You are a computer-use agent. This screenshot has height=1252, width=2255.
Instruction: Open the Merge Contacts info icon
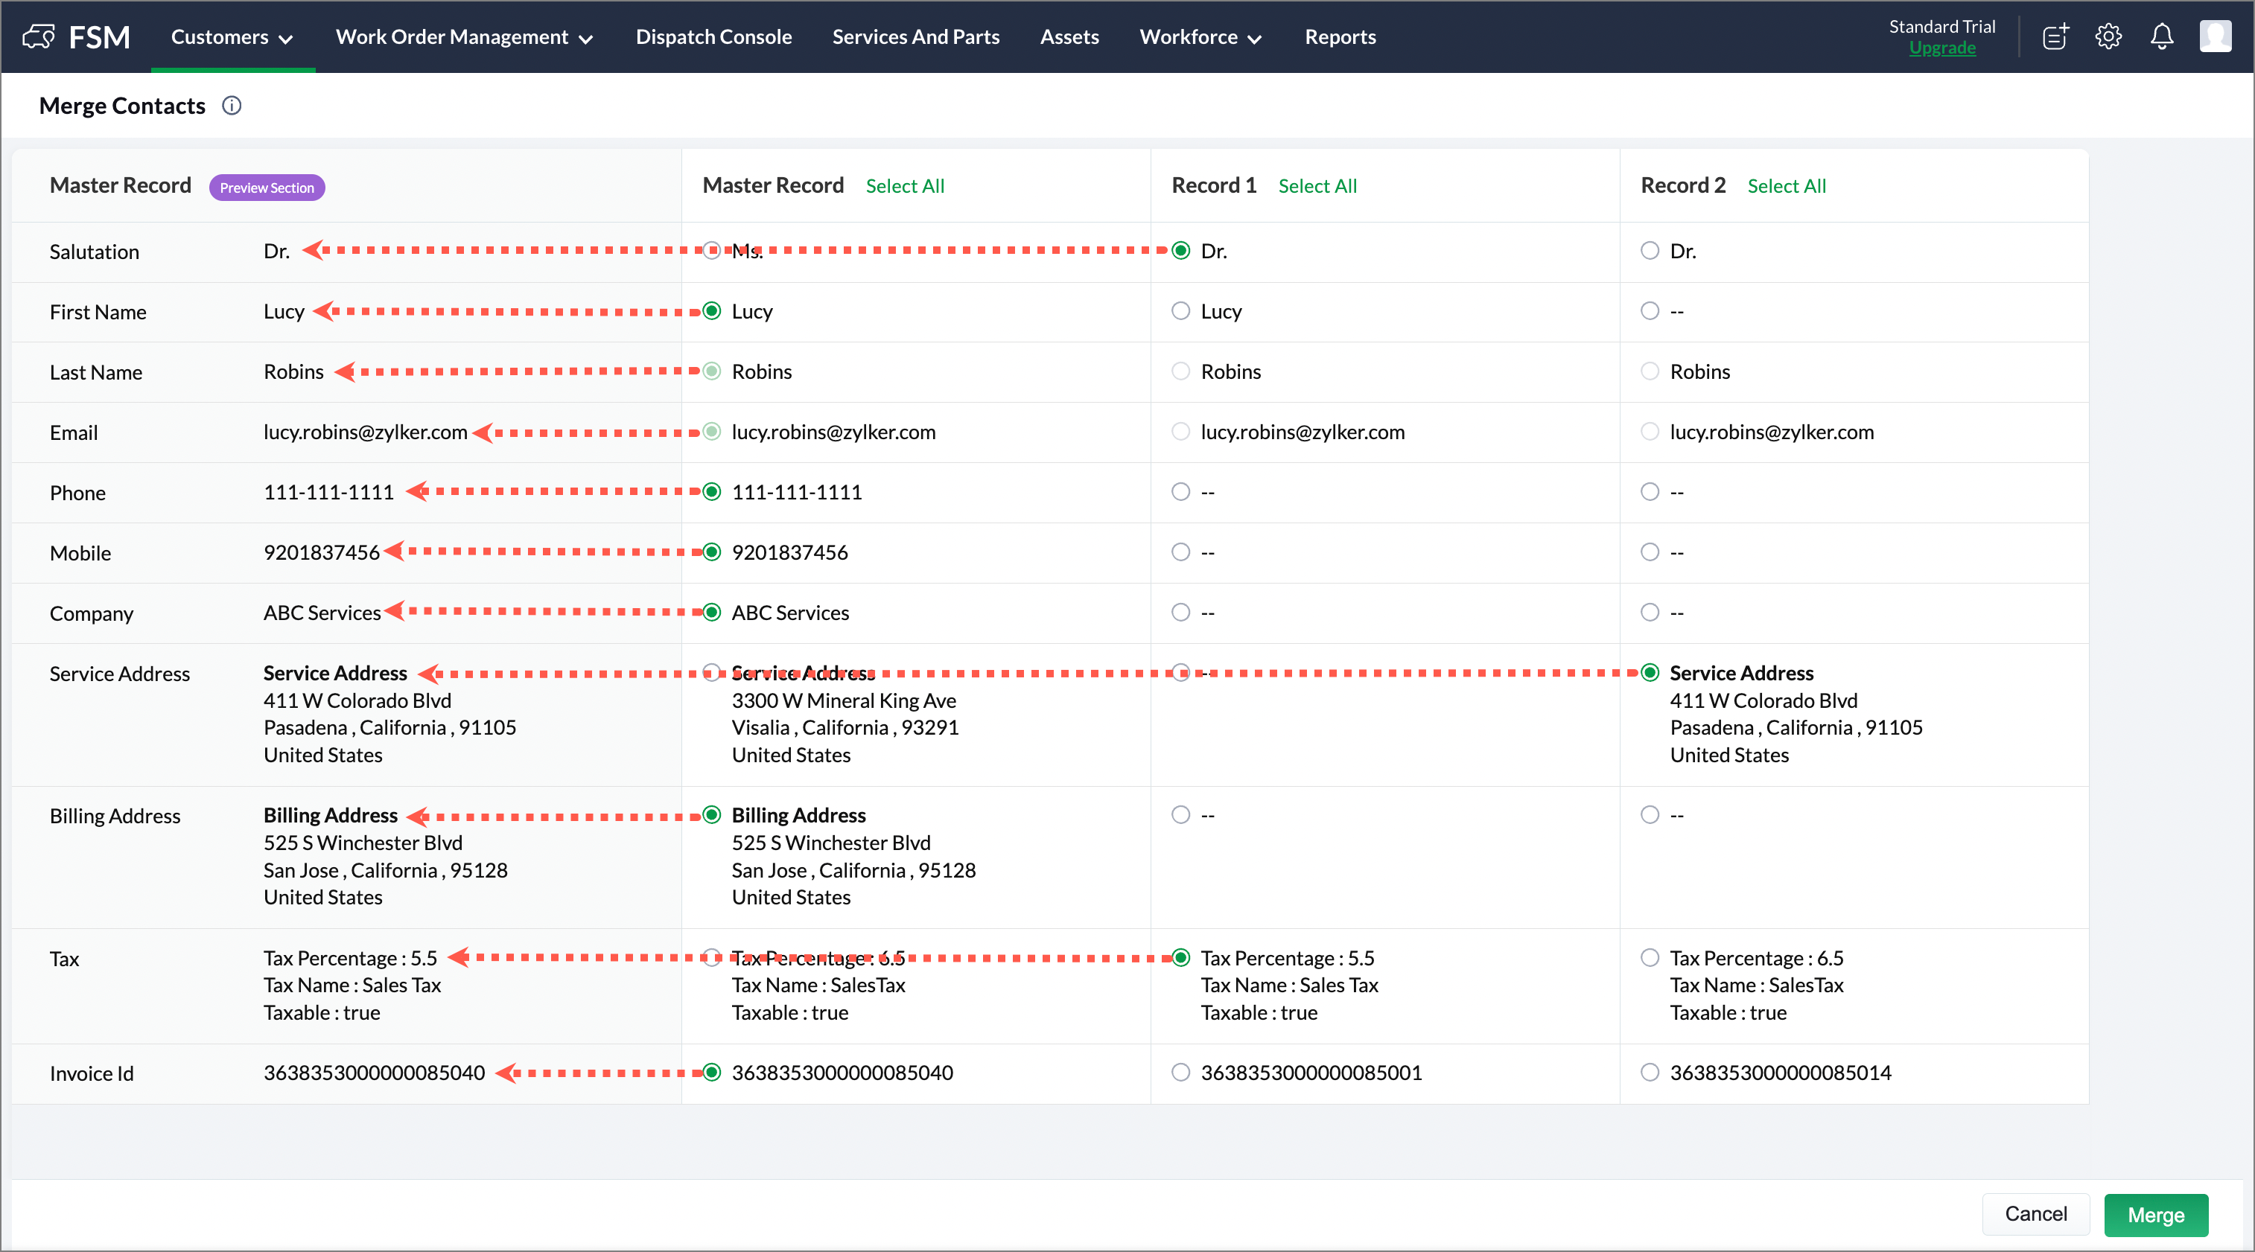[231, 106]
